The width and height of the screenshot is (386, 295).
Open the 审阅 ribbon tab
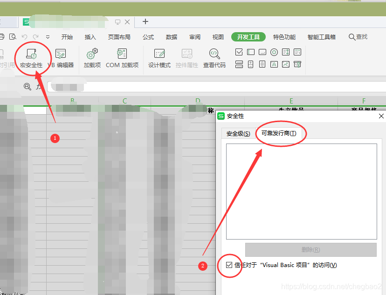195,37
